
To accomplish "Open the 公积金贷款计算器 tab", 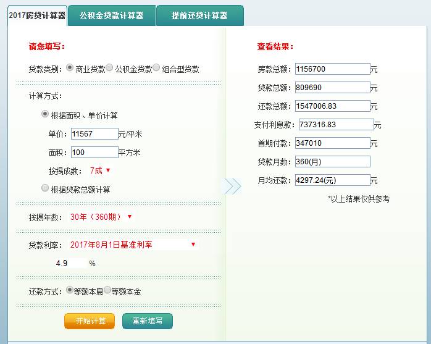I will 112,15.
